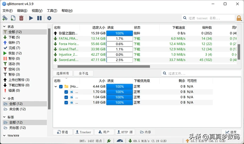Click the magnifier icon in the file filter box

pos(164,73)
